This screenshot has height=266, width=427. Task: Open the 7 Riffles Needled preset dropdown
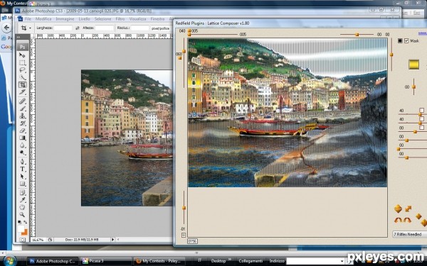[x=410, y=234]
